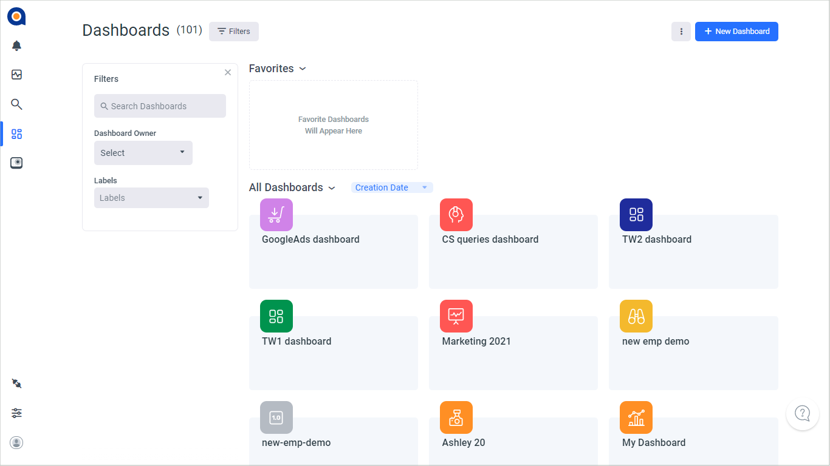Click the CS queries headset icon
This screenshot has height=466, width=830.
coord(456,215)
